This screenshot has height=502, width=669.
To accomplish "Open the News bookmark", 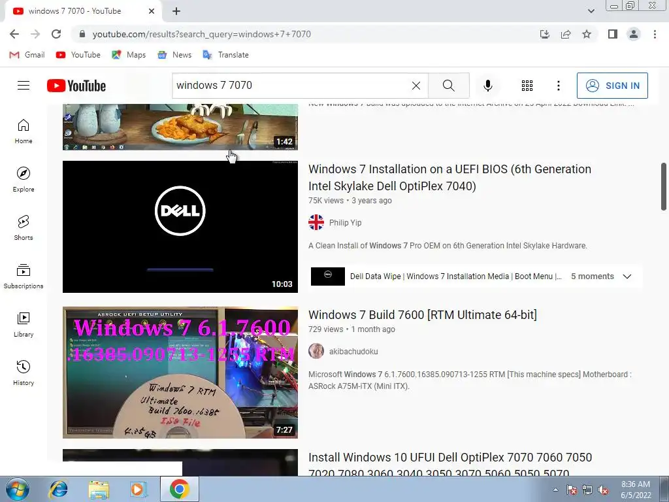I will 174,55.
